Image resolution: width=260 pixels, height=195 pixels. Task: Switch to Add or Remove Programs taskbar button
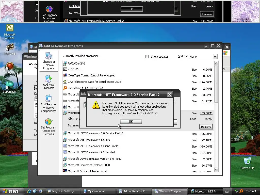(x=134, y=191)
